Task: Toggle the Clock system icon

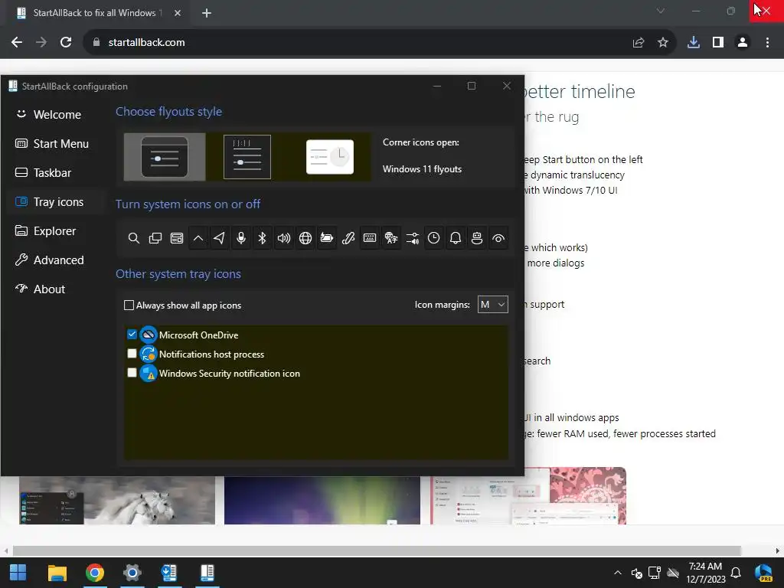Action: [x=434, y=239]
